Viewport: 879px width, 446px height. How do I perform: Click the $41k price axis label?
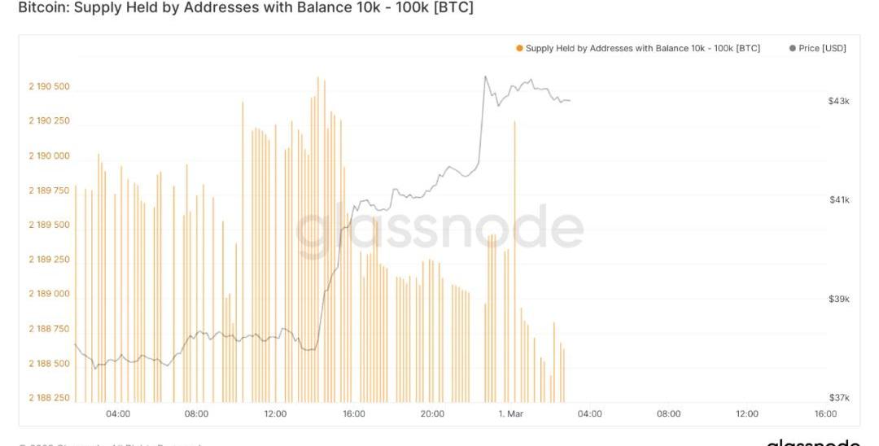839,200
